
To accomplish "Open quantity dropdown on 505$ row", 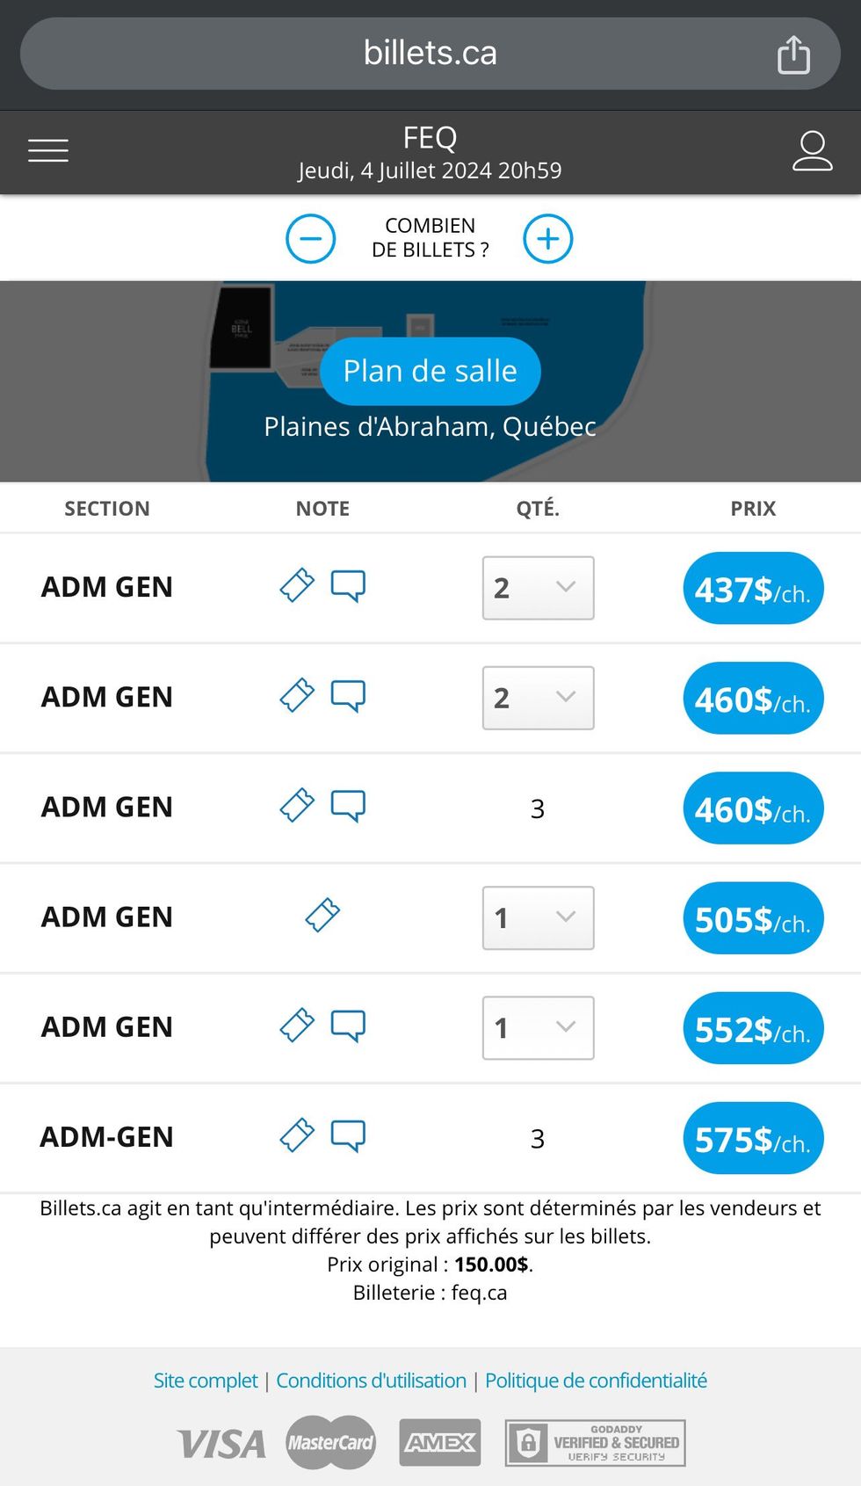I will tap(538, 917).
